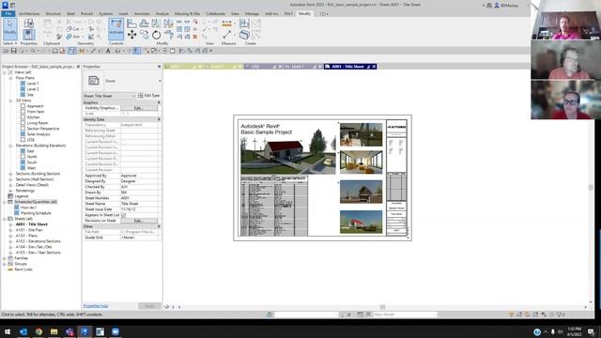Switch to the Manage ribbon tab
The height and width of the screenshot is (338, 601).
click(252, 14)
